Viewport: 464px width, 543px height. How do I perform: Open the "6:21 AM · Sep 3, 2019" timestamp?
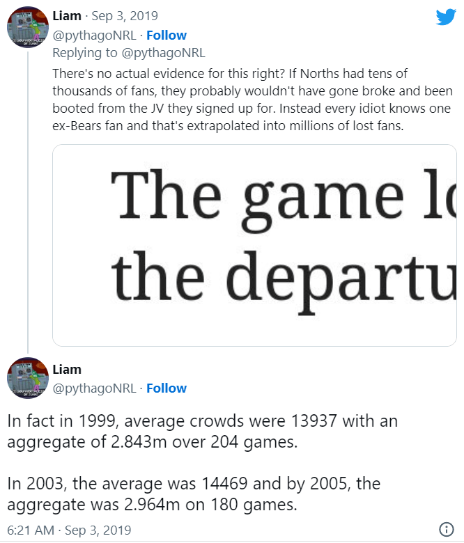pos(69,530)
